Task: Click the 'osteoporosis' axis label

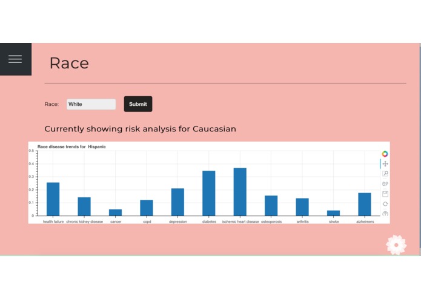Action: click(271, 222)
